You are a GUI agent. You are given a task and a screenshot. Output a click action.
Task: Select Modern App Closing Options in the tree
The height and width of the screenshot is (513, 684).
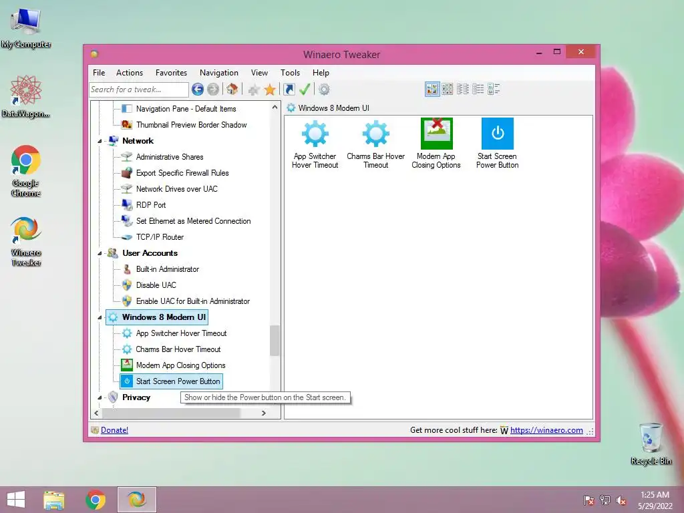tap(180, 365)
